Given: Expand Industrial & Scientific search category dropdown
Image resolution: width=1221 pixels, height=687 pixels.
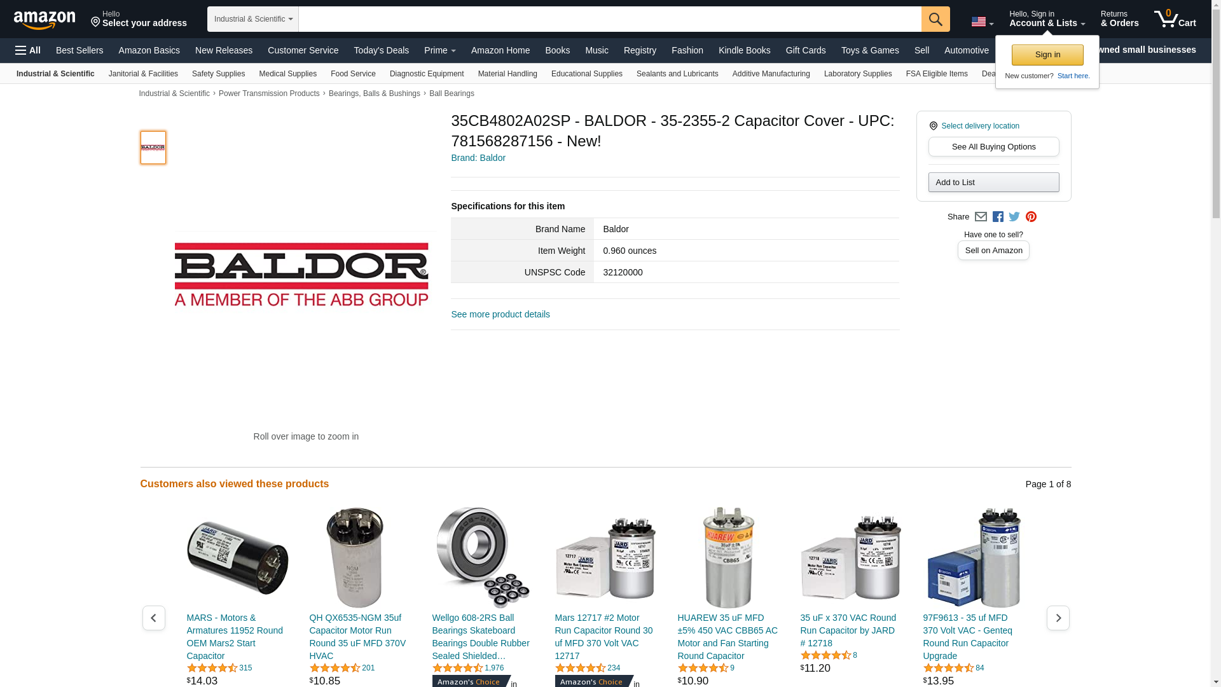Looking at the screenshot, I should click(x=253, y=19).
